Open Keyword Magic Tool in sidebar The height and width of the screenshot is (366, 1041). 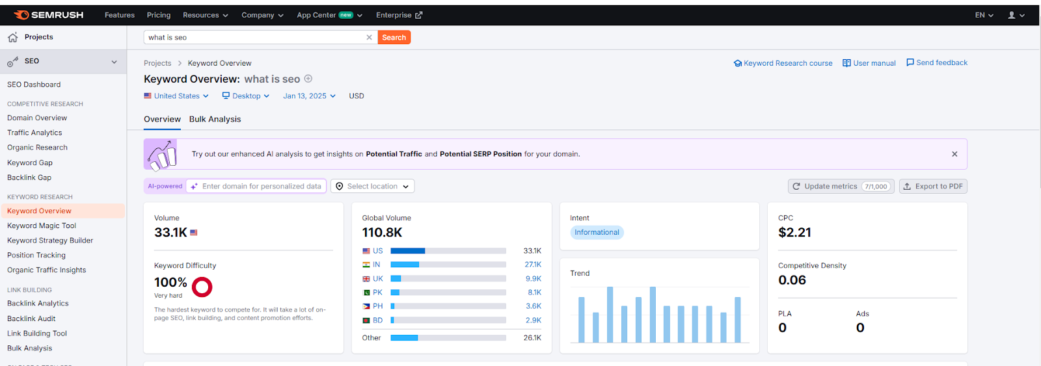[42, 226]
